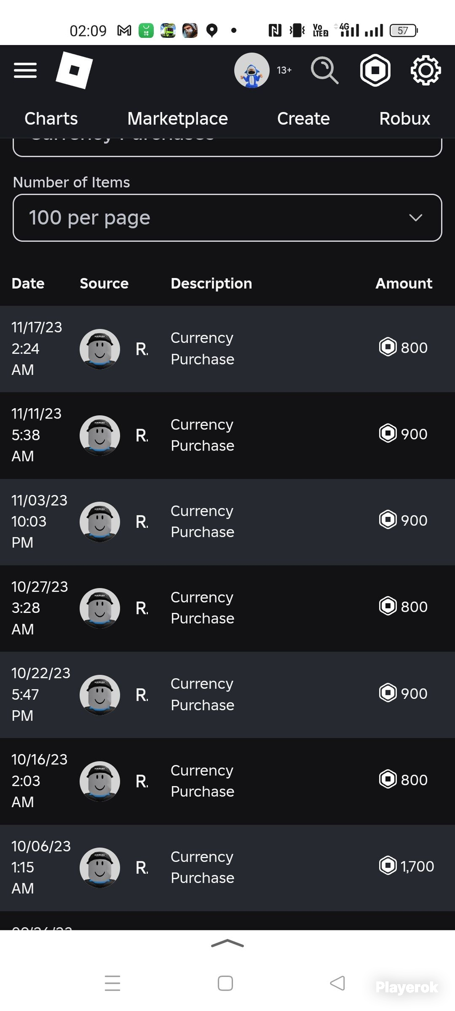This screenshot has width=455, height=1011.
Task: Go to the Charts tab
Action: click(51, 119)
